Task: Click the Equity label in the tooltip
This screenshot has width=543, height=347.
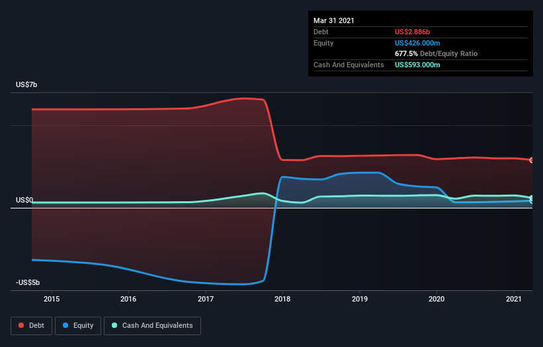Action: 323,43
